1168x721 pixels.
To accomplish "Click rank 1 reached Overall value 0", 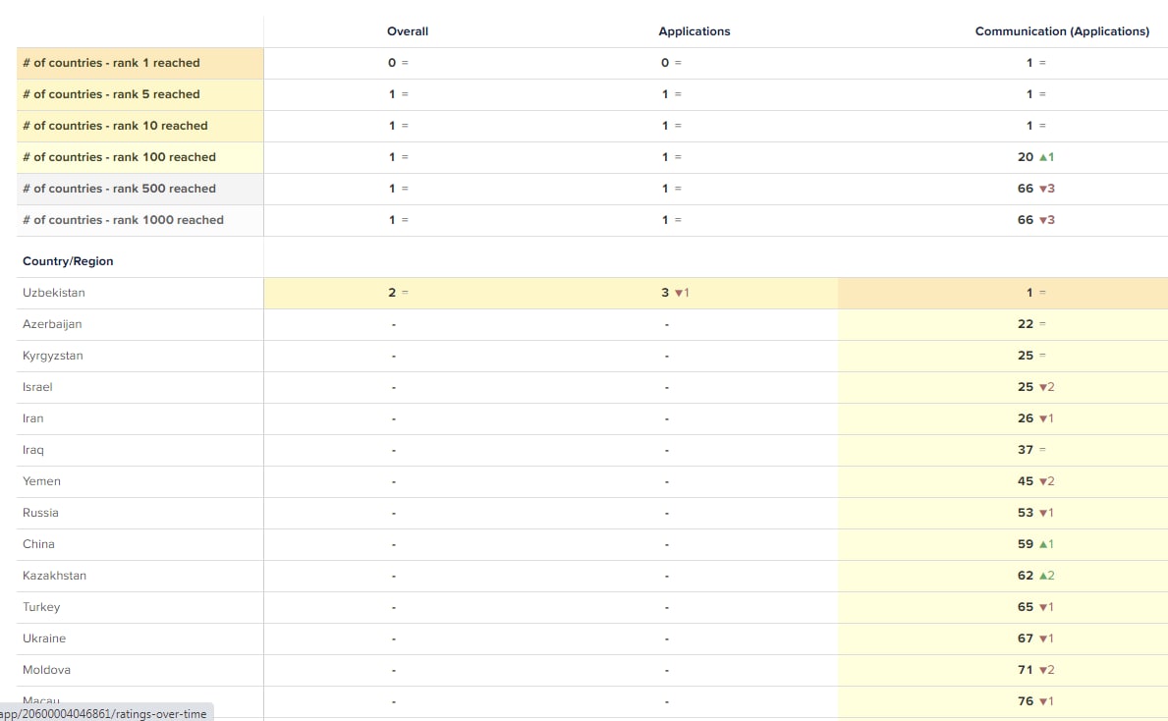I will pyautogui.click(x=392, y=63).
